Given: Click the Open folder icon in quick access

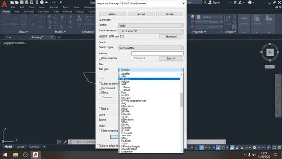Looking at the screenshot, I should (17, 2).
